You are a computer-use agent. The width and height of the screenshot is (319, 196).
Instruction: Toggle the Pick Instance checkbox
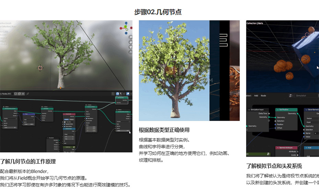87,118
